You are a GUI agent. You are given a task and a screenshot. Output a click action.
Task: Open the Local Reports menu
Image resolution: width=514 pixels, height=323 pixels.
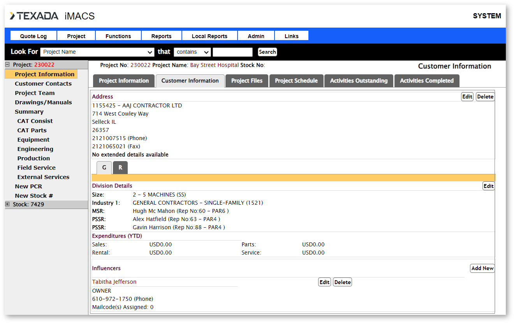point(209,36)
